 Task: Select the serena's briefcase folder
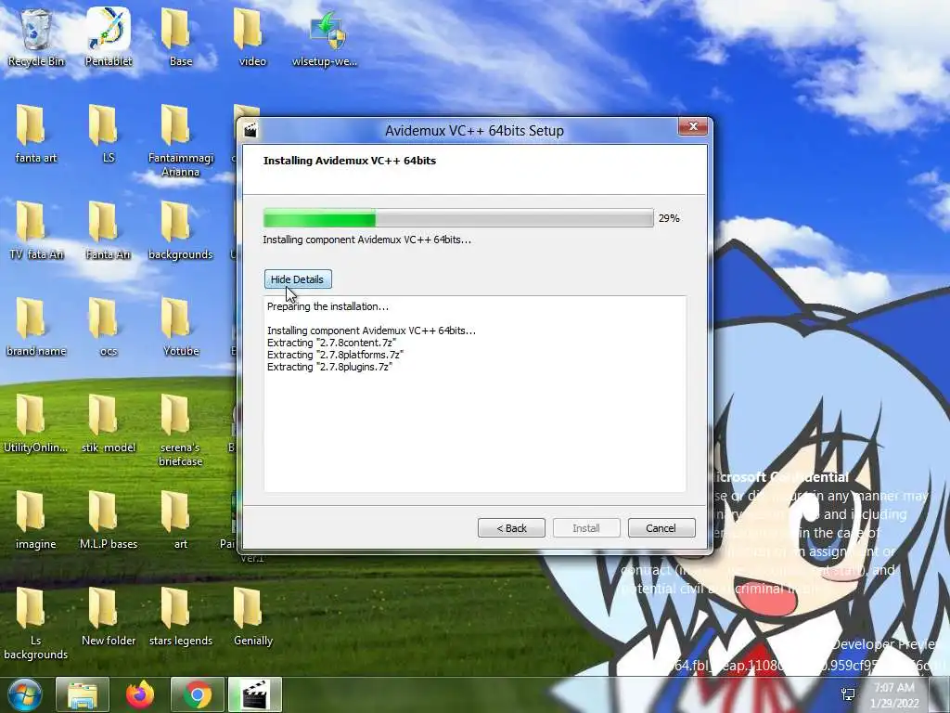point(181,429)
